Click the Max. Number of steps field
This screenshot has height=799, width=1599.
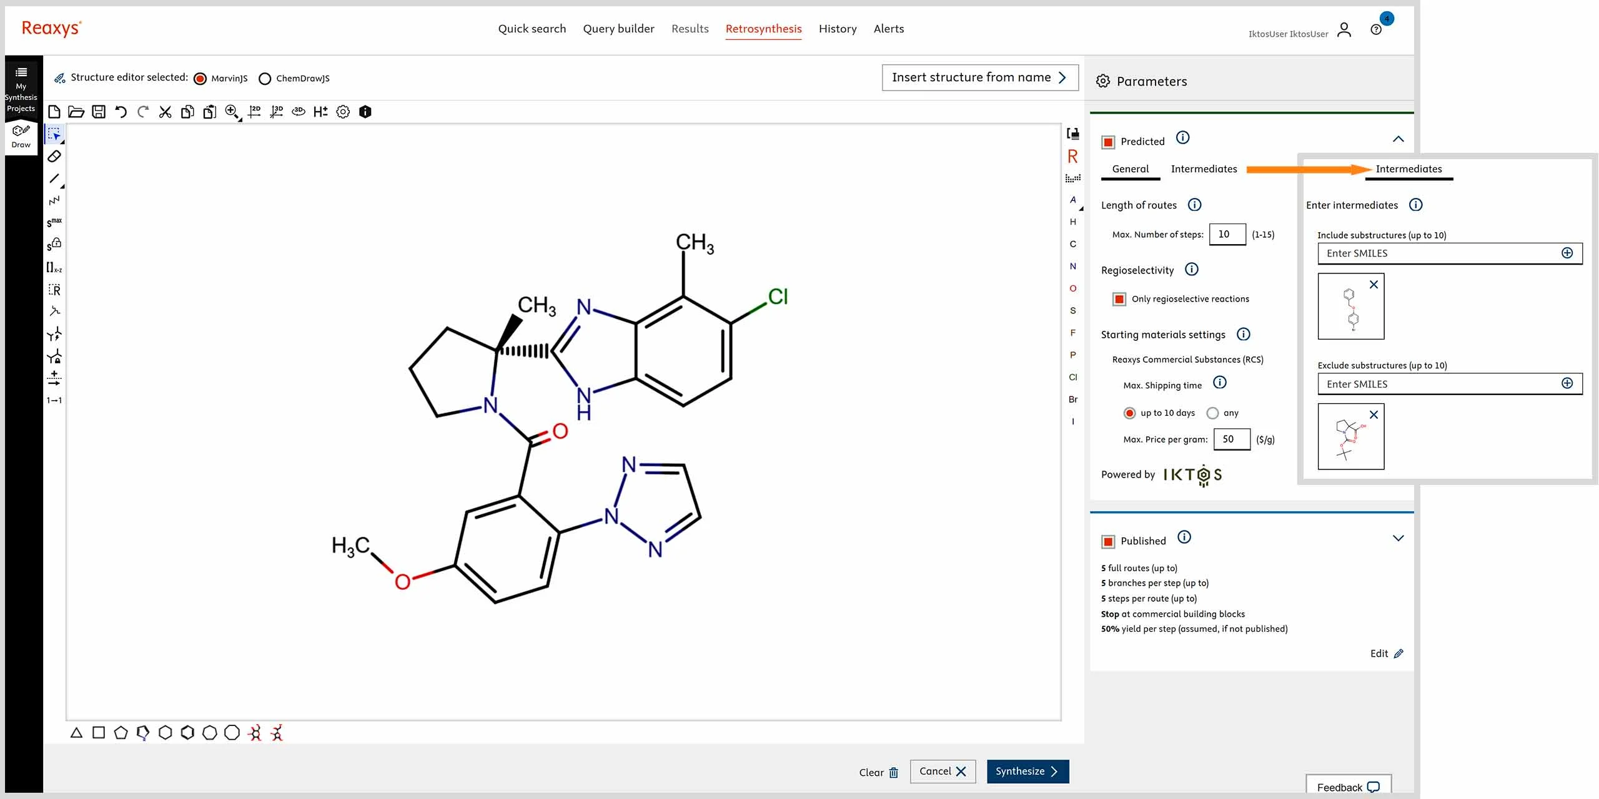[x=1227, y=234]
